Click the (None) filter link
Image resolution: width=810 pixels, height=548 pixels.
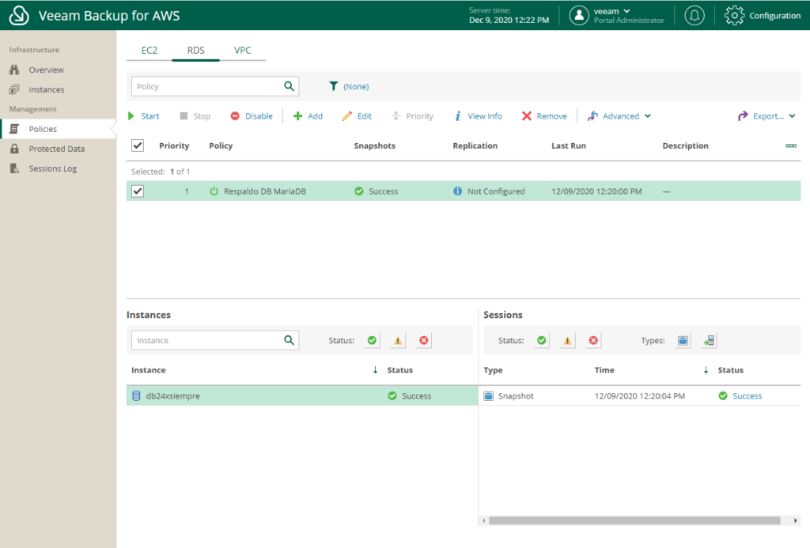pyautogui.click(x=356, y=86)
